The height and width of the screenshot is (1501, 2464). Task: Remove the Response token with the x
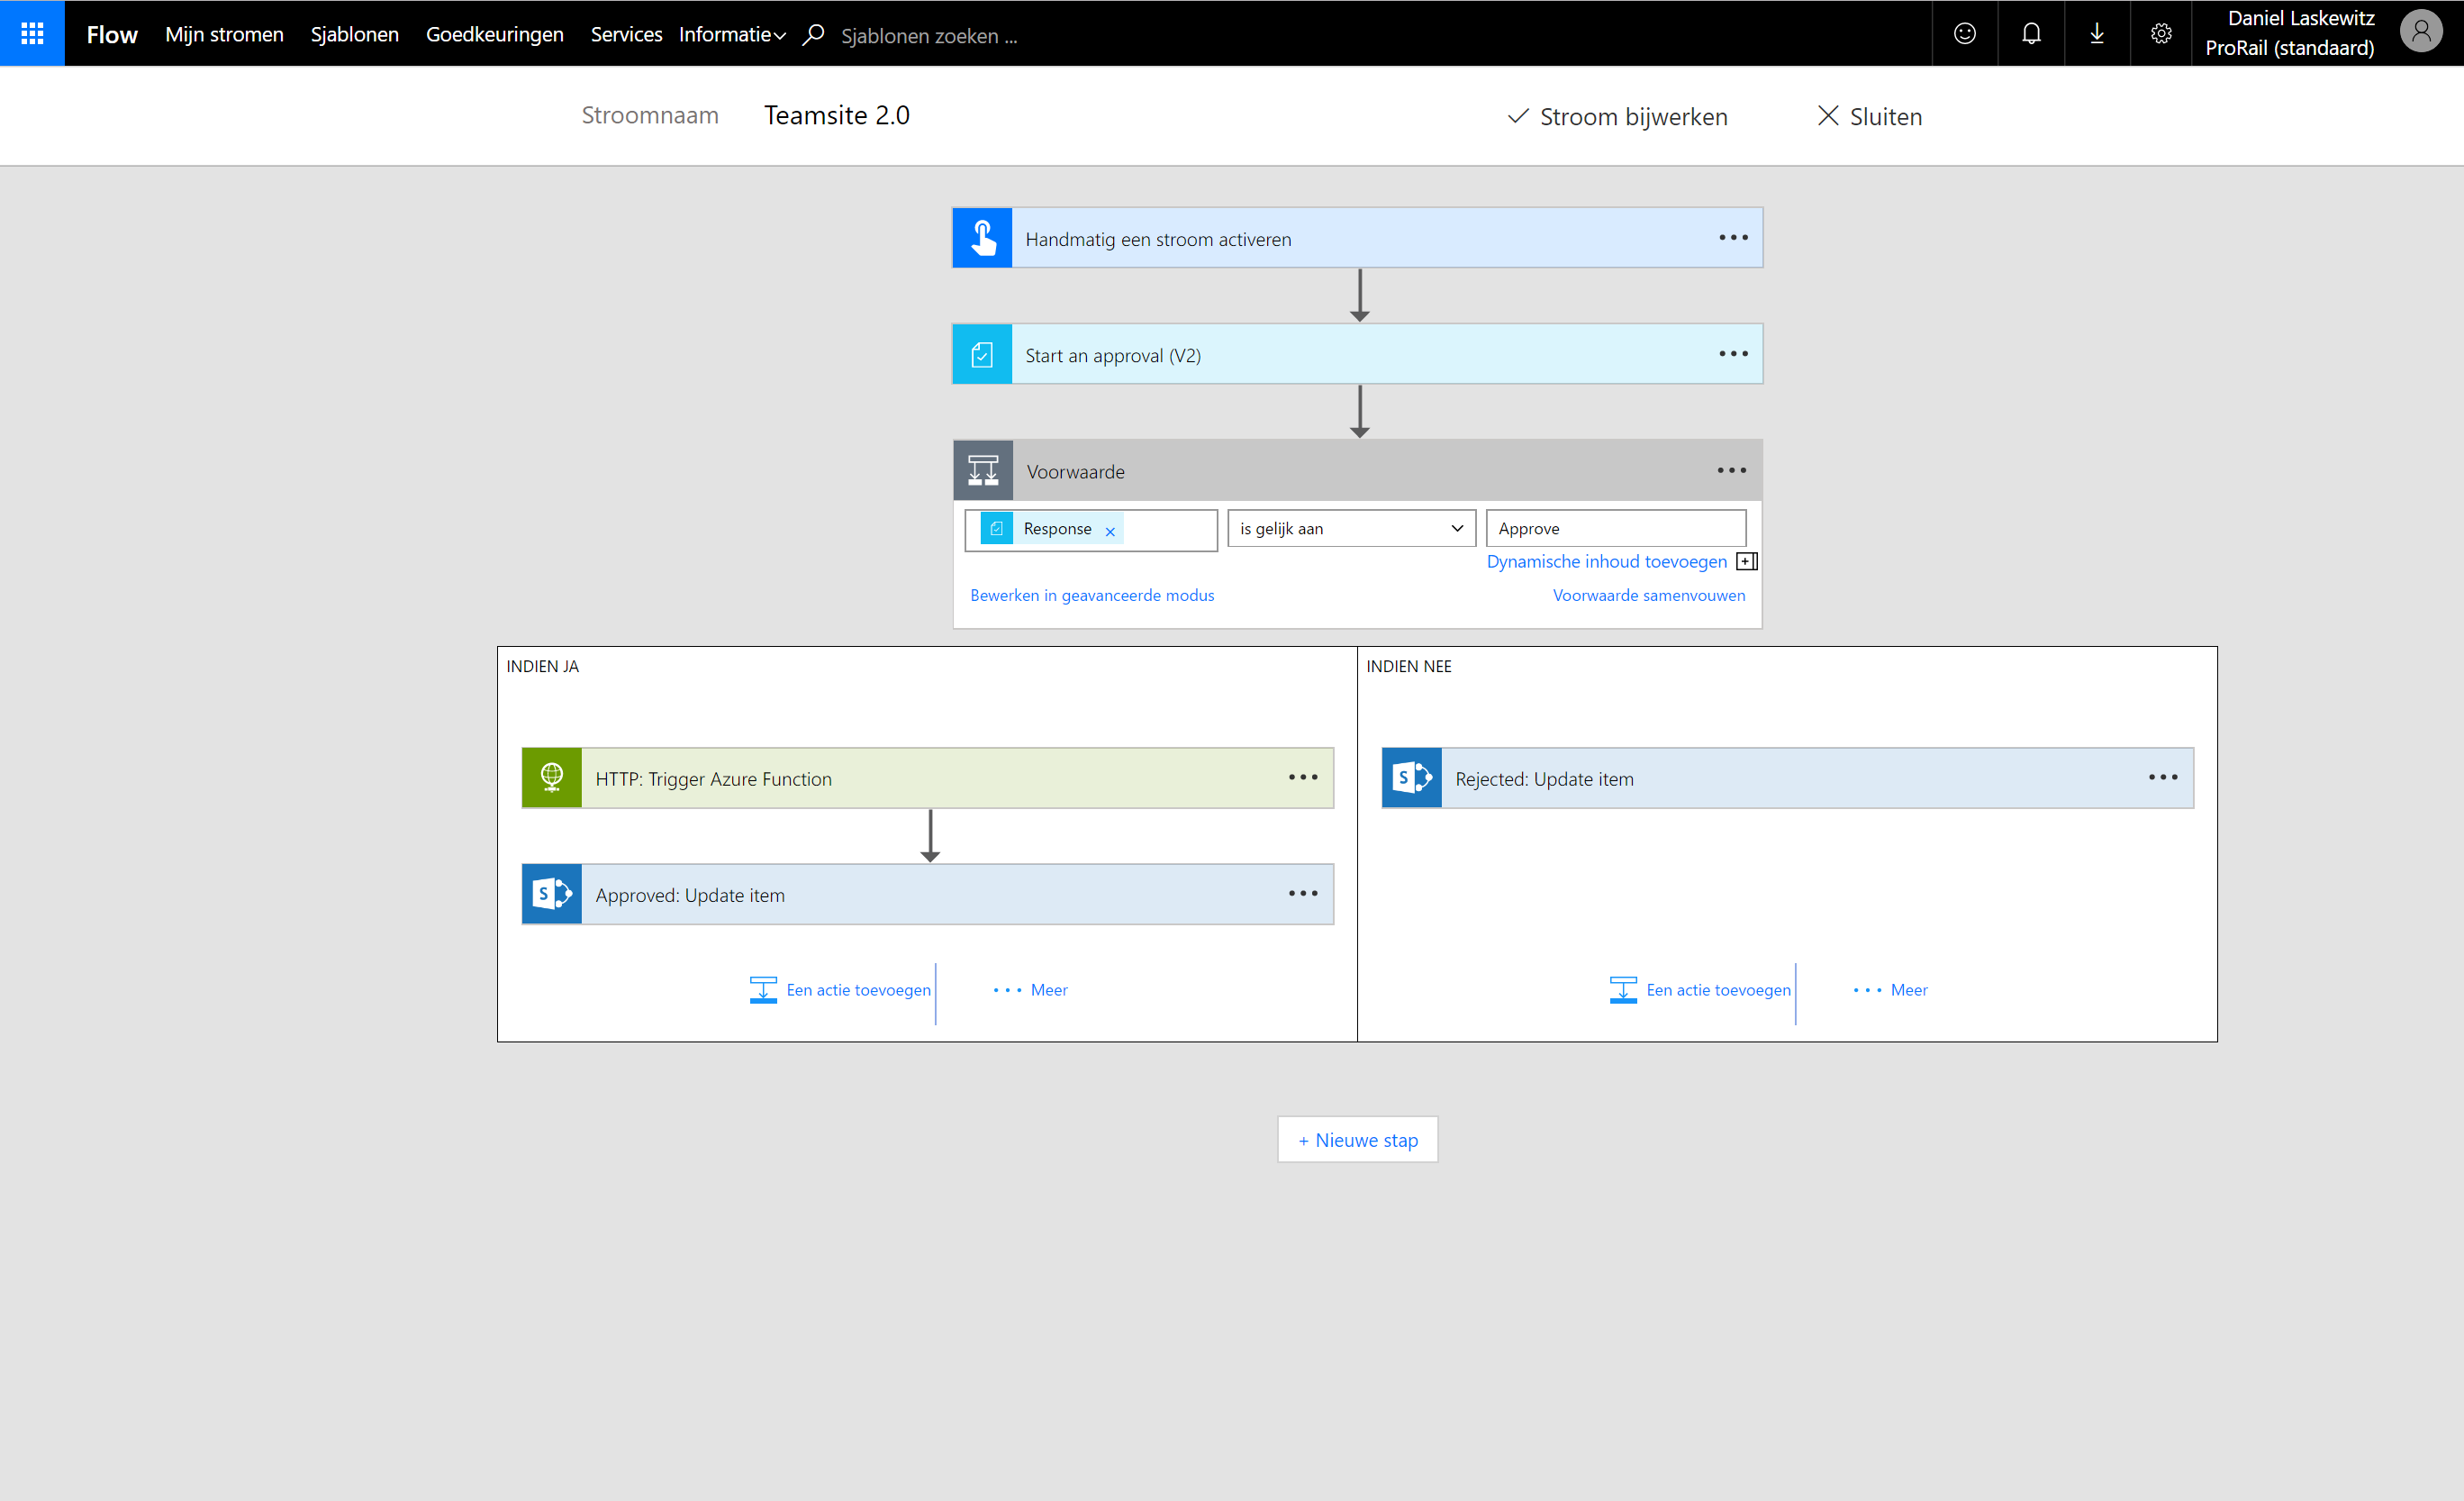coord(1110,532)
